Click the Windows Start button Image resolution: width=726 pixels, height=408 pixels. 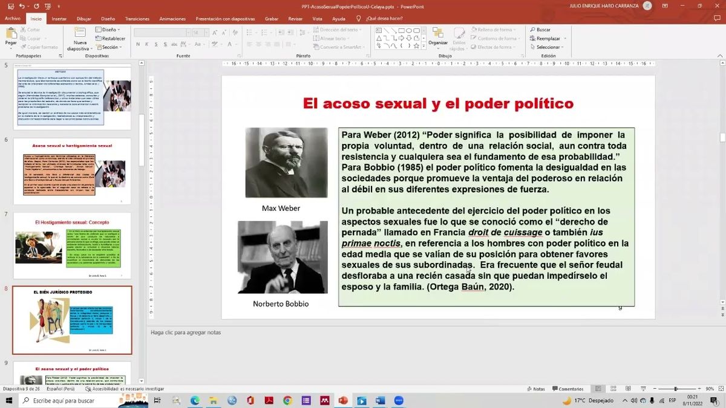10,400
